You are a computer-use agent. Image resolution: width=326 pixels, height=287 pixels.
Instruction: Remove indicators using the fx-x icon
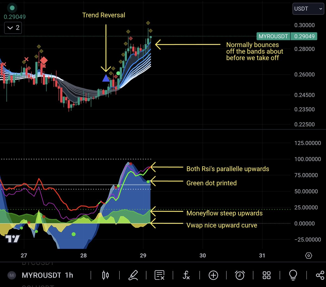click(186, 275)
